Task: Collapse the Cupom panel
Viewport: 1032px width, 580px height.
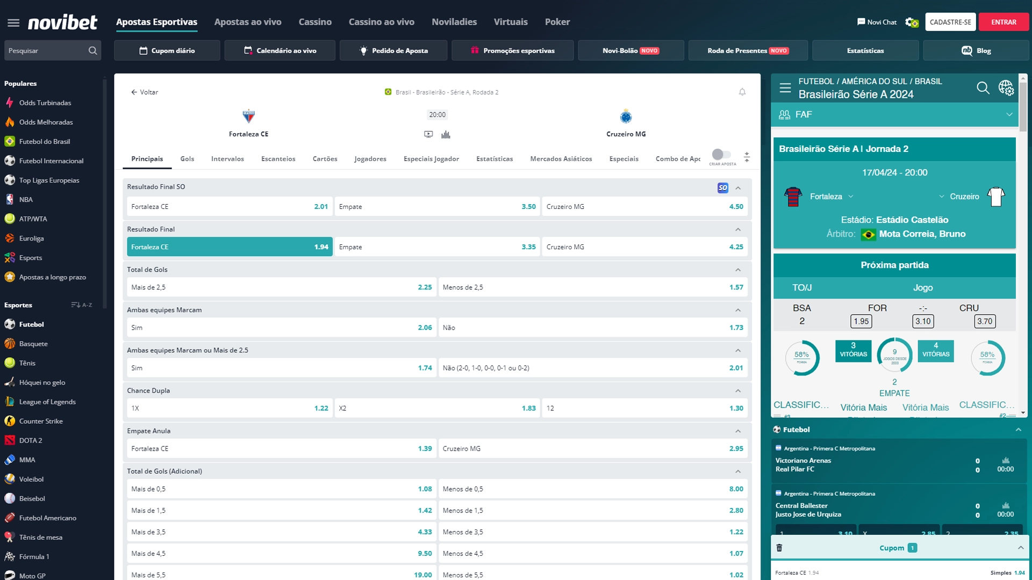Action: pyautogui.click(x=1020, y=548)
